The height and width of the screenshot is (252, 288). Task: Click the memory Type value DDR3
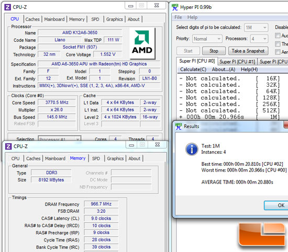51,173
